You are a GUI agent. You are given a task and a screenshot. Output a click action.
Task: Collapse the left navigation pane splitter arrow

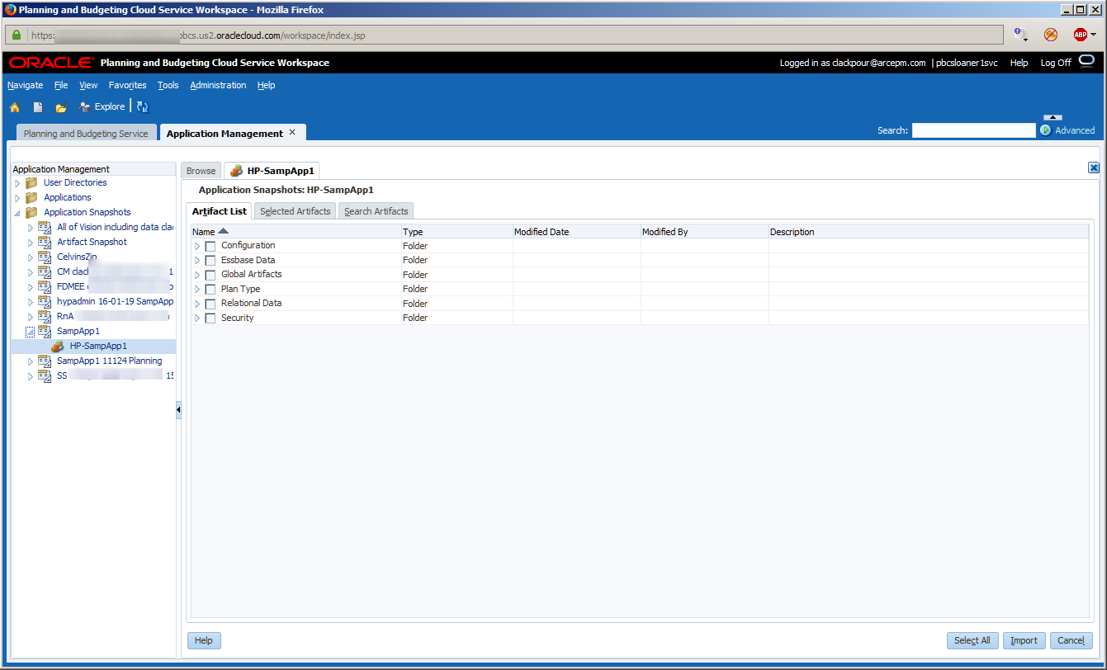pos(178,410)
